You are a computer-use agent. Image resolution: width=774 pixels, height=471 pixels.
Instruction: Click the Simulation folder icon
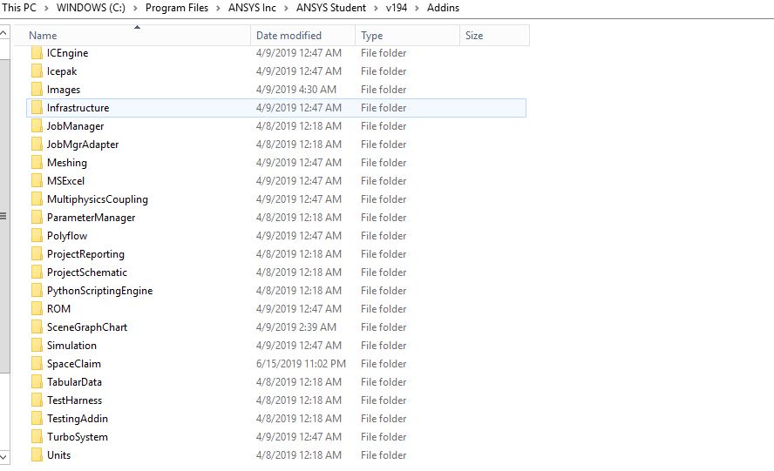(37, 345)
